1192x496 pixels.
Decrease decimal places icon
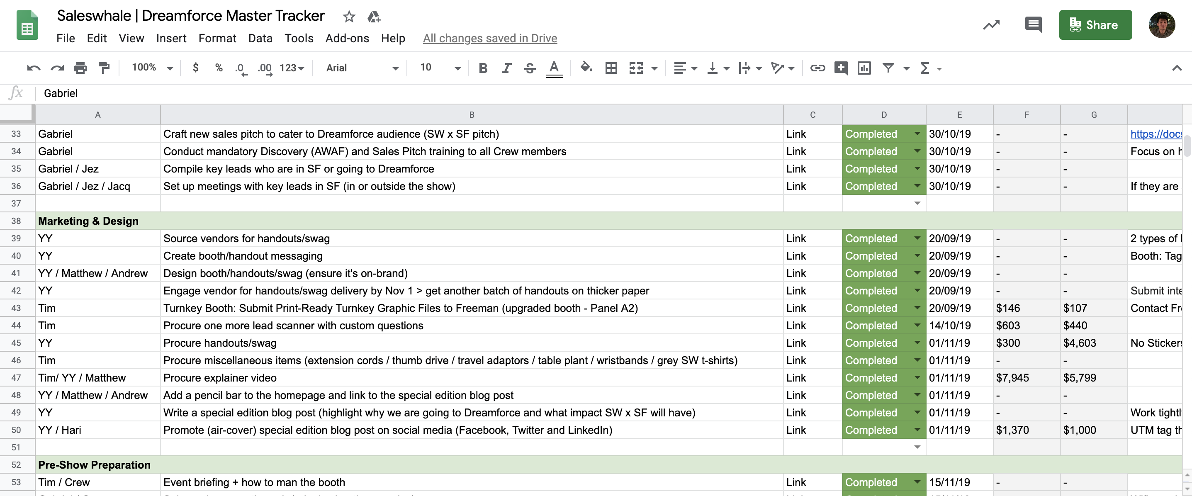pyautogui.click(x=241, y=68)
